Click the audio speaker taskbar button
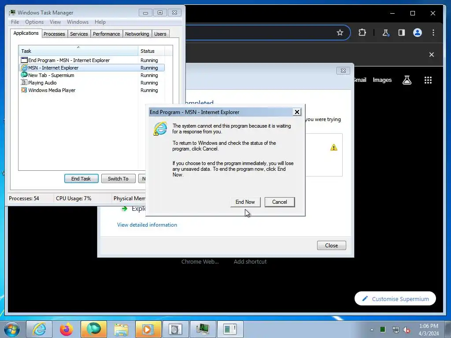451x338 pixels. 175,329
